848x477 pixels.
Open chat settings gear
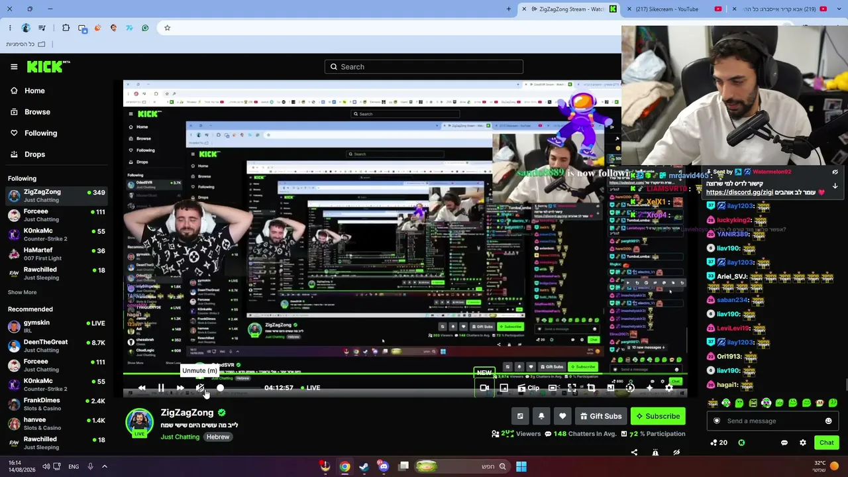(803, 443)
